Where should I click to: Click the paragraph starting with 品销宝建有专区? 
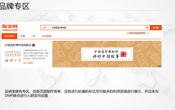(82, 94)
